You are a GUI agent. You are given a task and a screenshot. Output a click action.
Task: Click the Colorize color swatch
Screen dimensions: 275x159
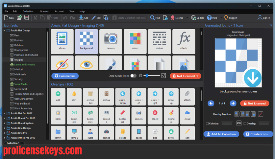tap(227, 124)
